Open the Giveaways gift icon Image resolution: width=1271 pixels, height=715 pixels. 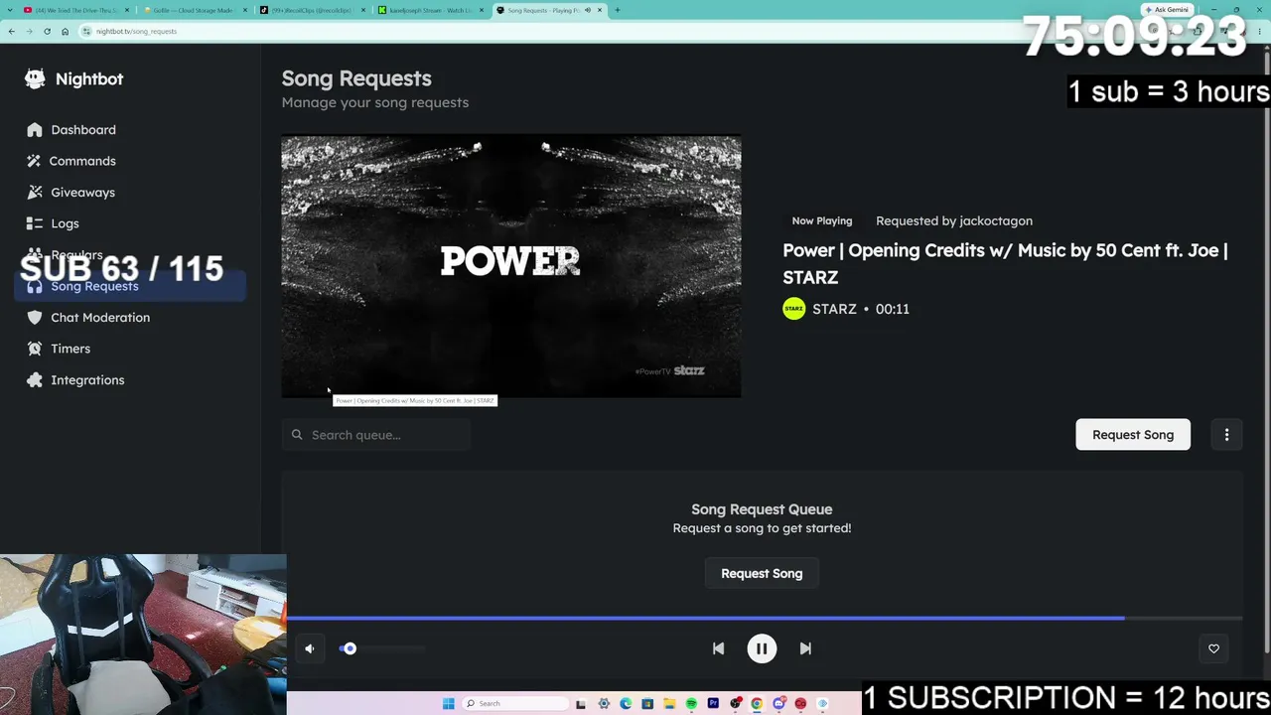click(x=35, y=193)
